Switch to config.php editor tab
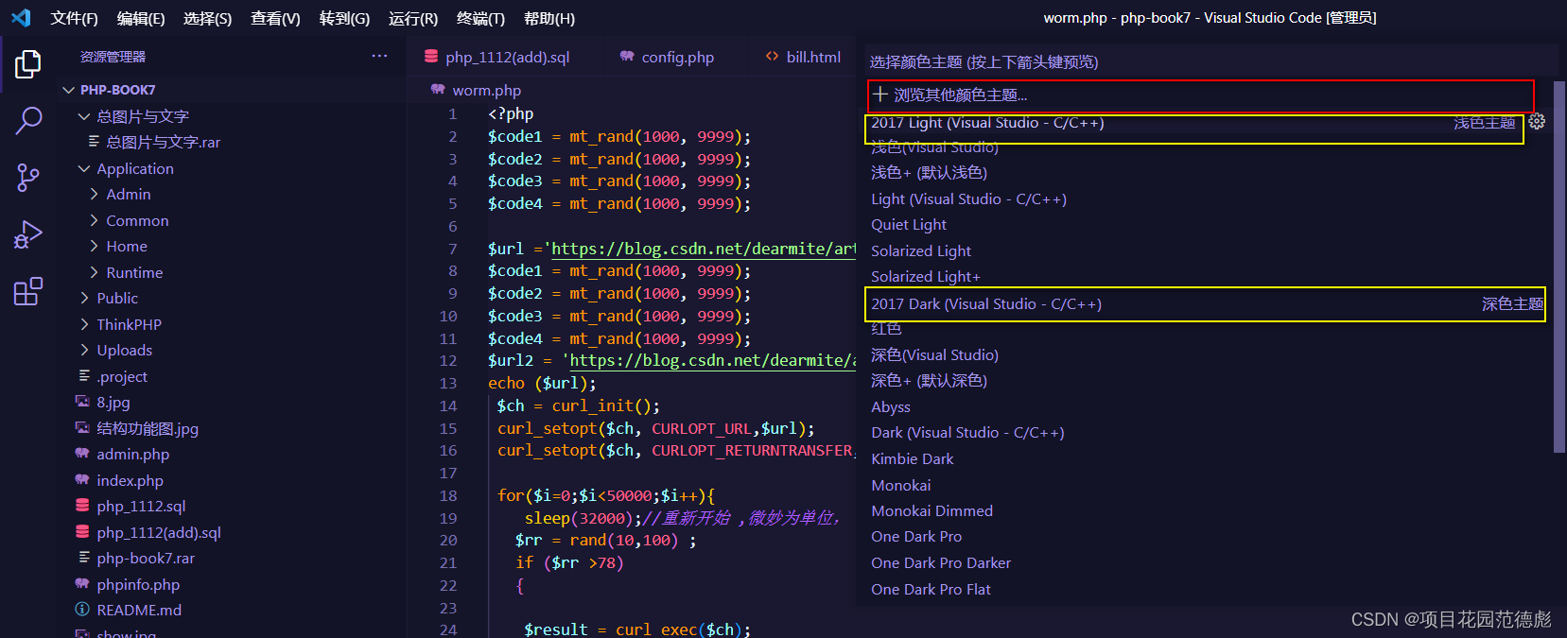 pyautogui.click(x=671, y=57)
